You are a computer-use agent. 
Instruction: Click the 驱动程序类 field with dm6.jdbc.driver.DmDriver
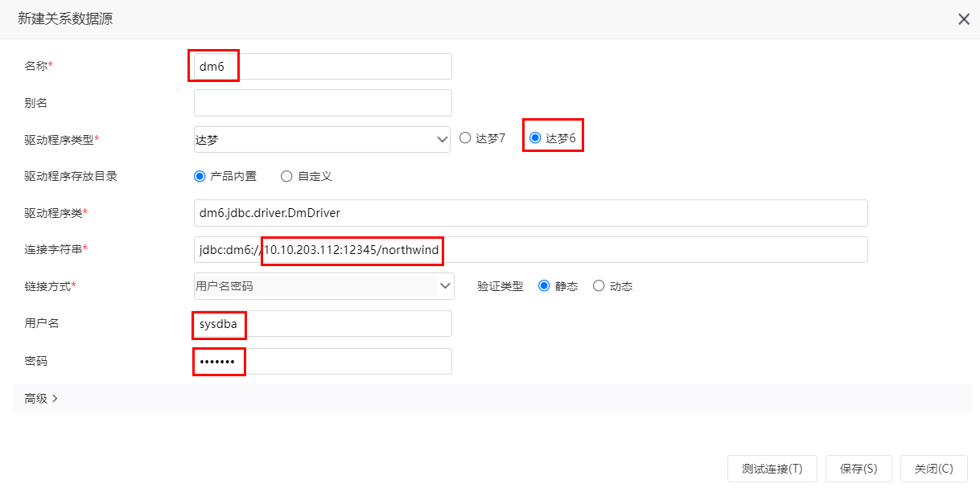[530, 213]
